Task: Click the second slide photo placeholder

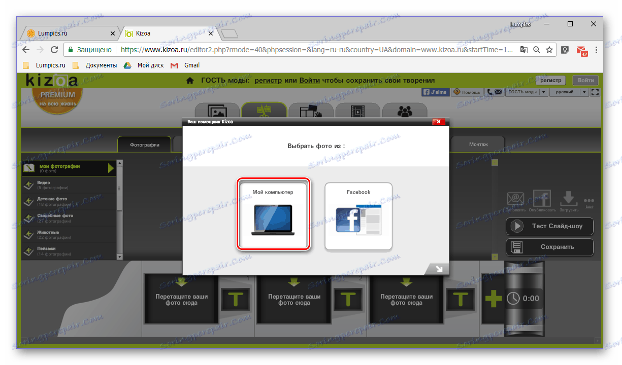Action: point(294,299)
